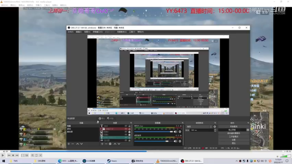Viewport: 292px width, 164px height.
Task: Move source up with arrow icon
Action: point(115,144)
